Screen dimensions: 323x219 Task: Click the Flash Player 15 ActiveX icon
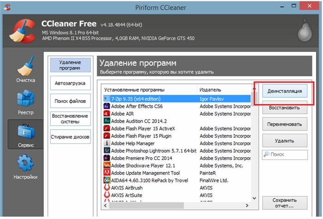(x=107, y=128)
